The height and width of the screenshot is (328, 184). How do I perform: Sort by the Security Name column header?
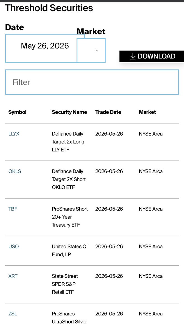tap(70, 112)
